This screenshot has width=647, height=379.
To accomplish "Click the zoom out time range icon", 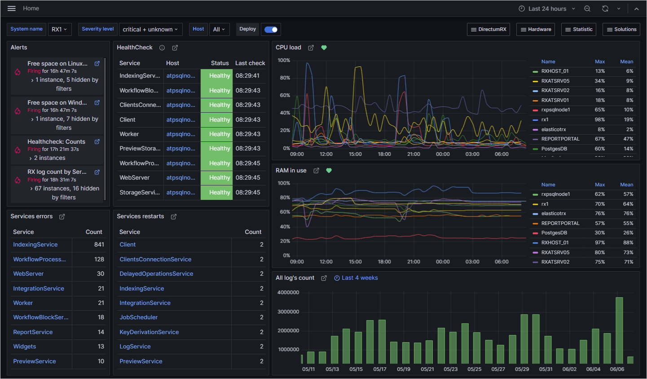I will tap(587, 9).
